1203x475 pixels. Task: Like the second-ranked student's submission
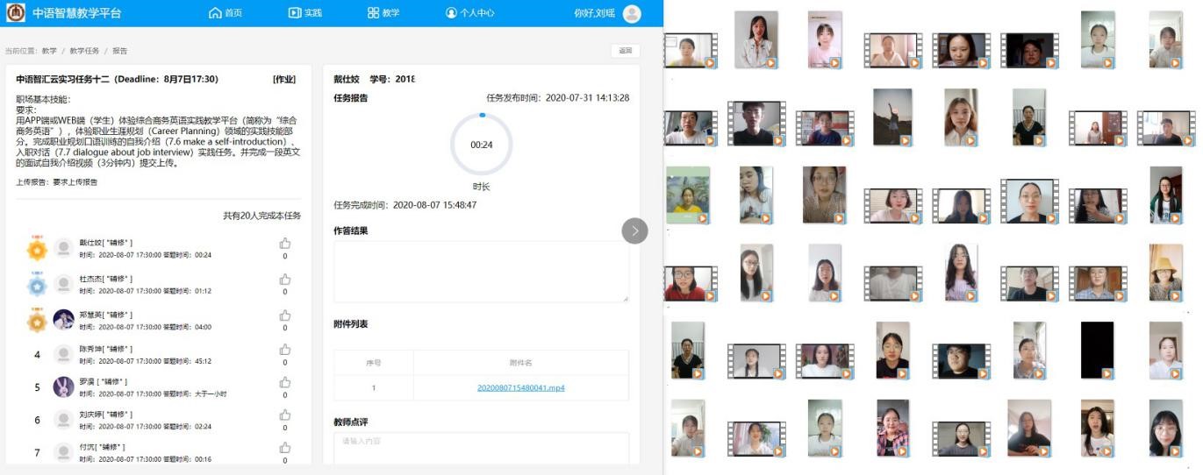click(x=284, y=280)
